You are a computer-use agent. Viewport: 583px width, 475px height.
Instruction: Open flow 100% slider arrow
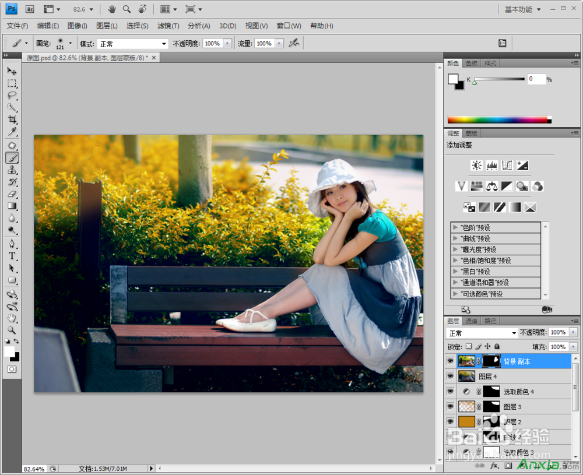(279, 44)
